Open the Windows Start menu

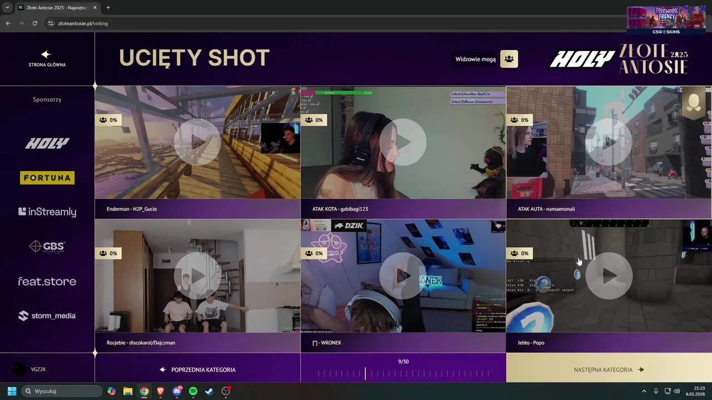pyautogui.click(x=12, y=391)
